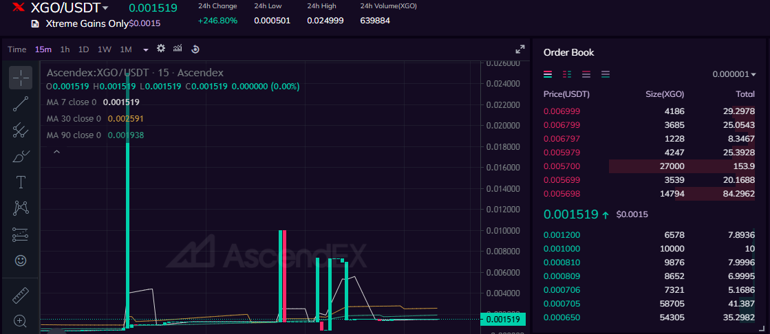Click current price label on price axis

point(503,320)
